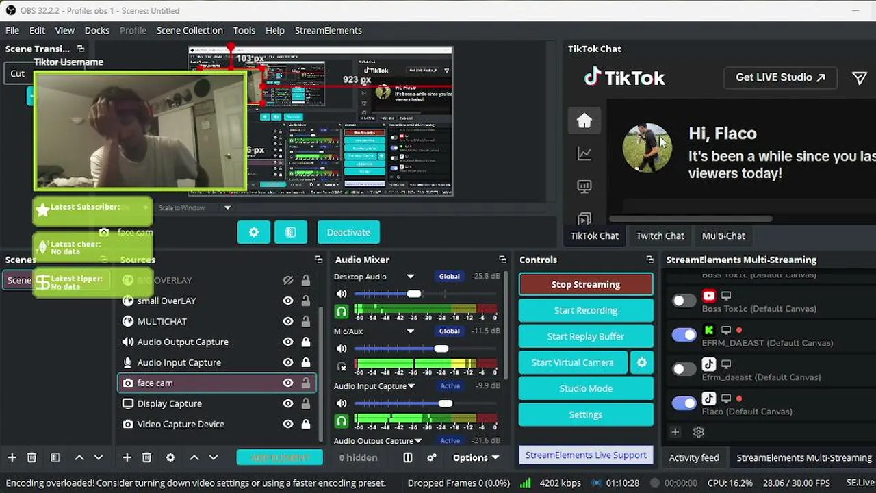
Task: Expand Audio Output Capture mixer dropdown arrow
Action: coord(417,441)
